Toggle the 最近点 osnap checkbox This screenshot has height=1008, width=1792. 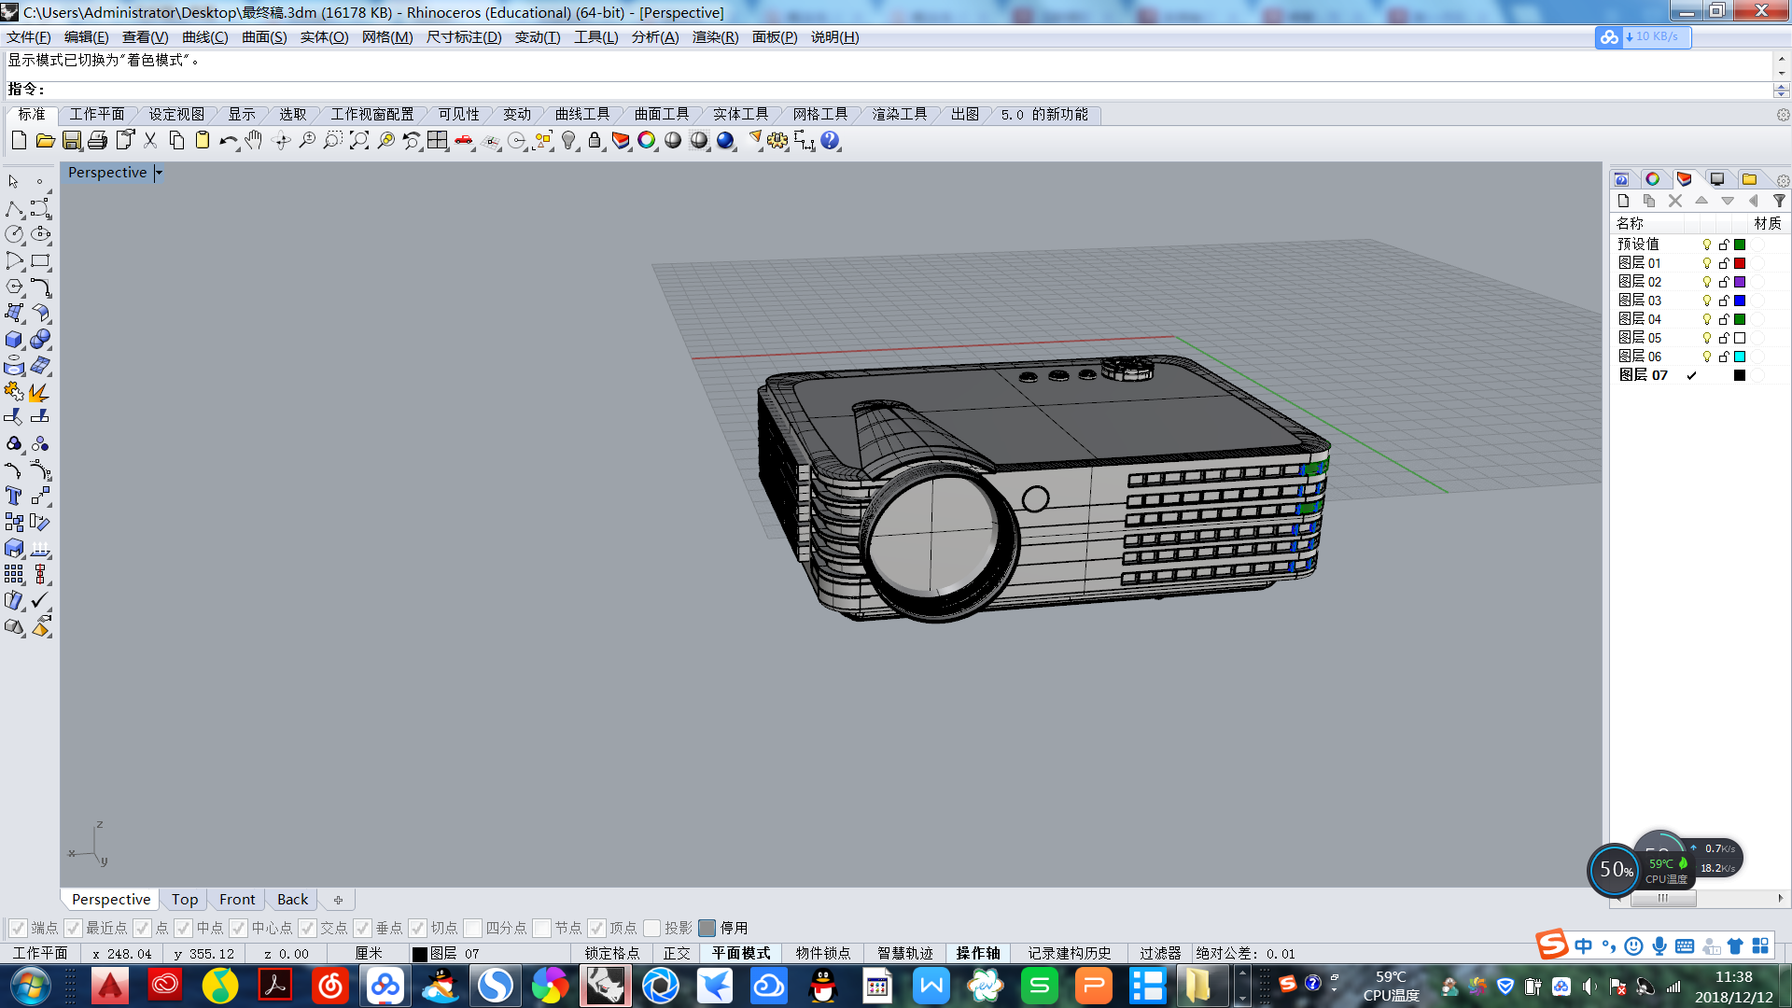73,928
